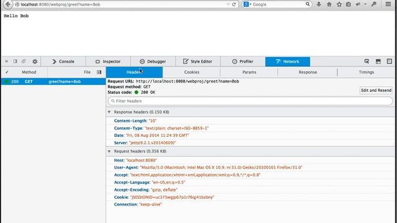Open the Timings details tab
This screenshot has width=397, height=223.
(x=366, y=72)
